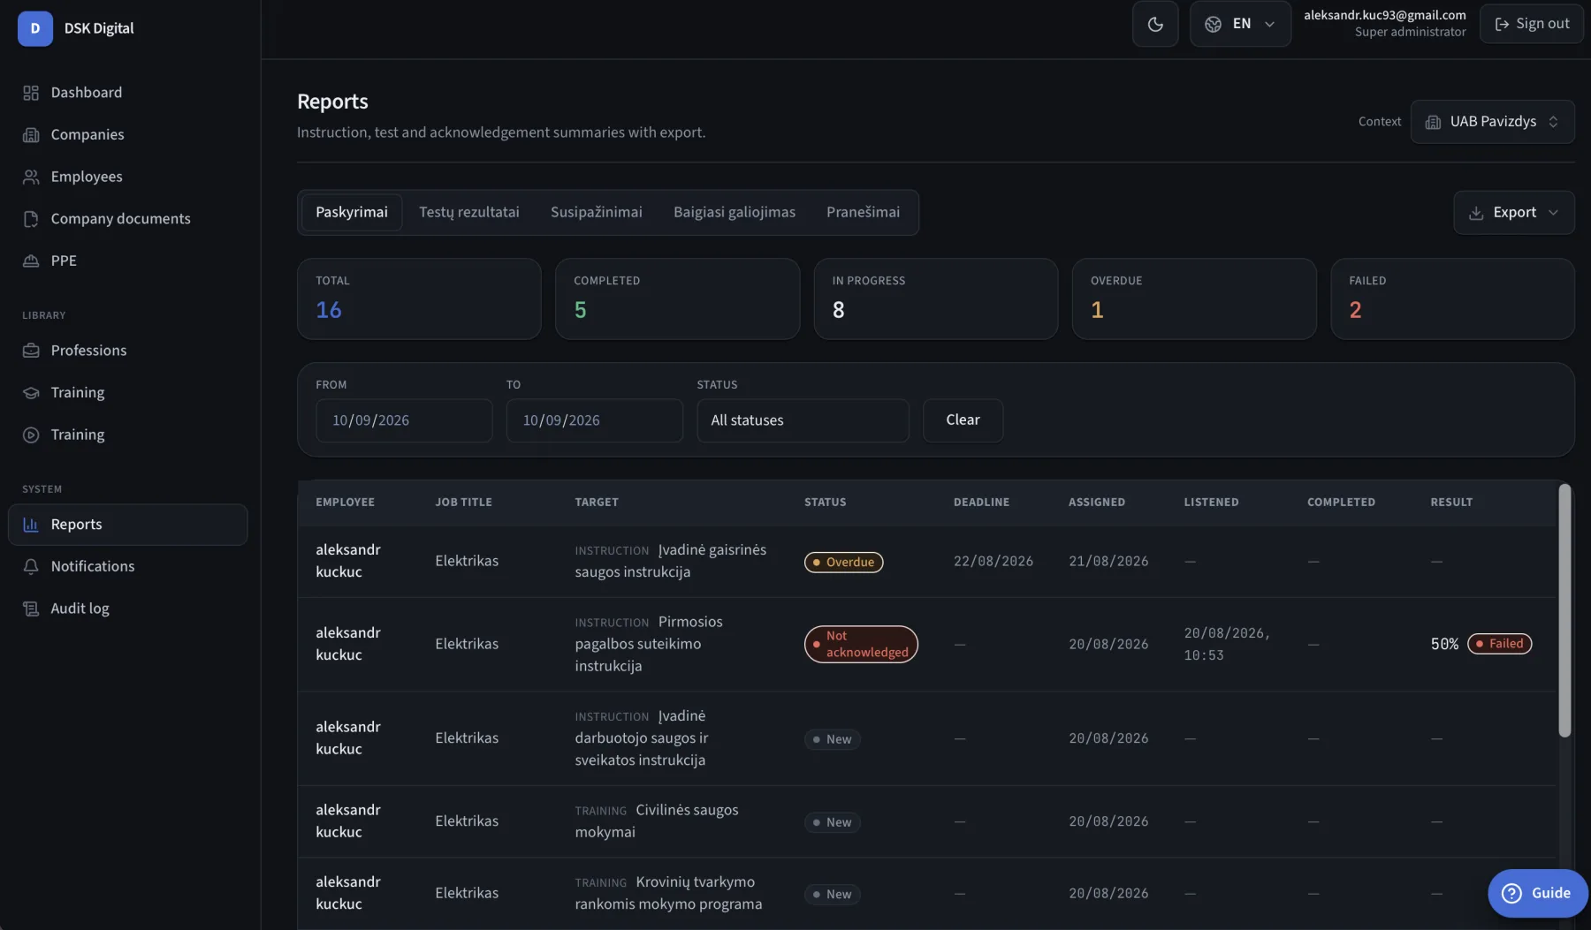Open the UAB Pavizdys context selector
Viewport: 1591px width, 930px height.
[1492, 122]
